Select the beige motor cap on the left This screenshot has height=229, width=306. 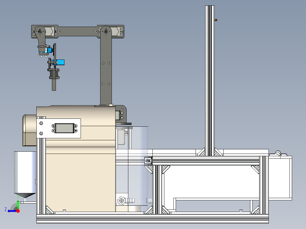point(29,130)
